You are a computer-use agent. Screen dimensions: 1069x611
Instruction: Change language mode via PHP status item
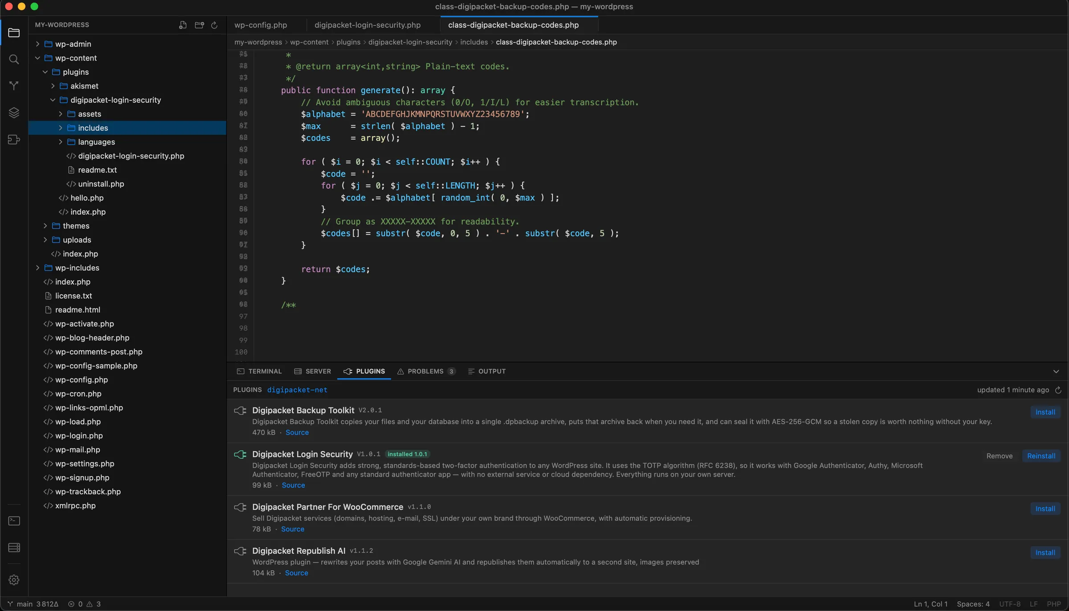pos(1054,604)
